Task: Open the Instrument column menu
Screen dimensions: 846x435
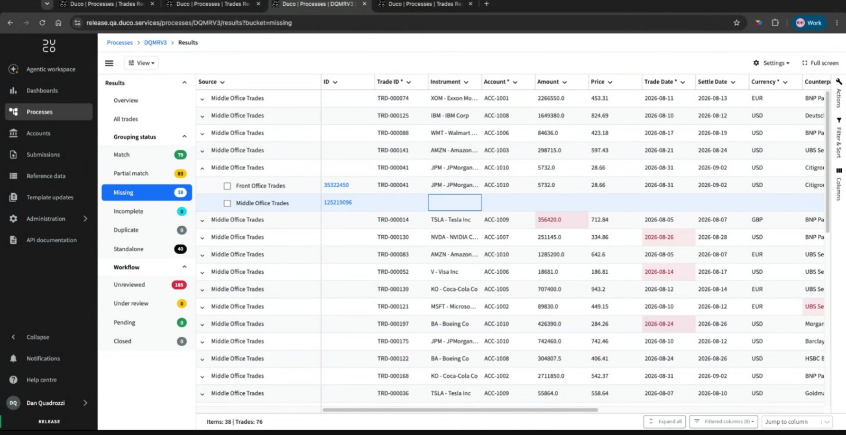Action: (466, 82)
